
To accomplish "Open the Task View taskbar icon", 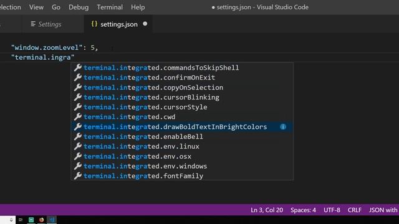I will click(x=21, y=220).
